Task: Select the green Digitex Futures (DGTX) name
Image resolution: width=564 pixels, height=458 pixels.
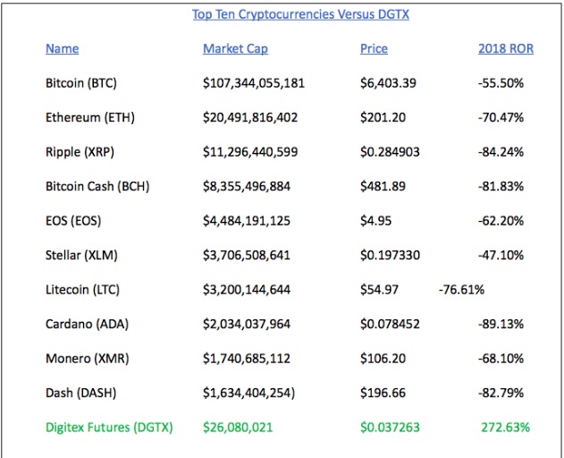Action: click(109, 428)
